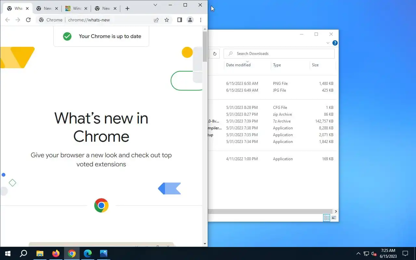Share this page icon in address bar
Image resolution: width=416 pixels, height=260 pixels.
(156, 20)
